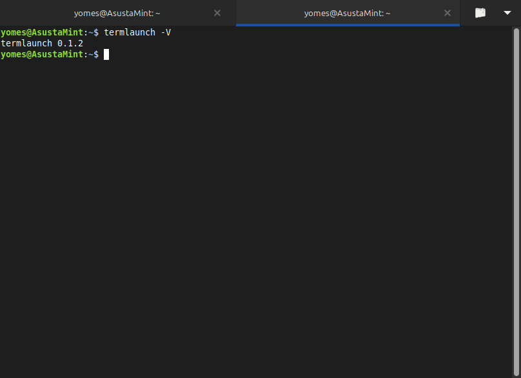Click the green prompt on the first line
The image size is (521, 378).
point(42,33)
